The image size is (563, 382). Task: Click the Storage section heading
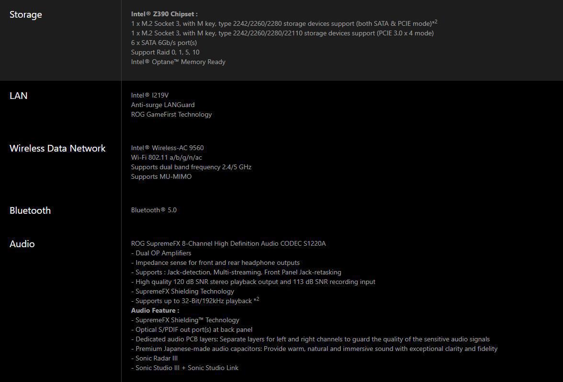click(x=25, y=15)
